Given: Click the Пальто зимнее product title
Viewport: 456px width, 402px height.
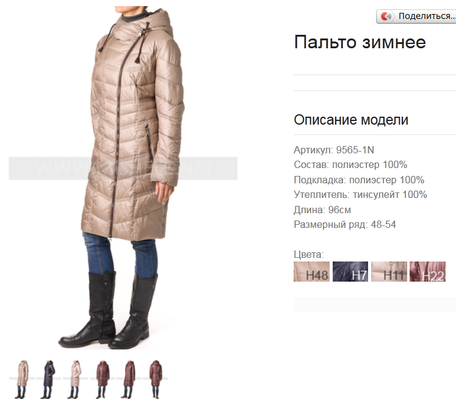Looking at the screenshot, I should 360,42.
